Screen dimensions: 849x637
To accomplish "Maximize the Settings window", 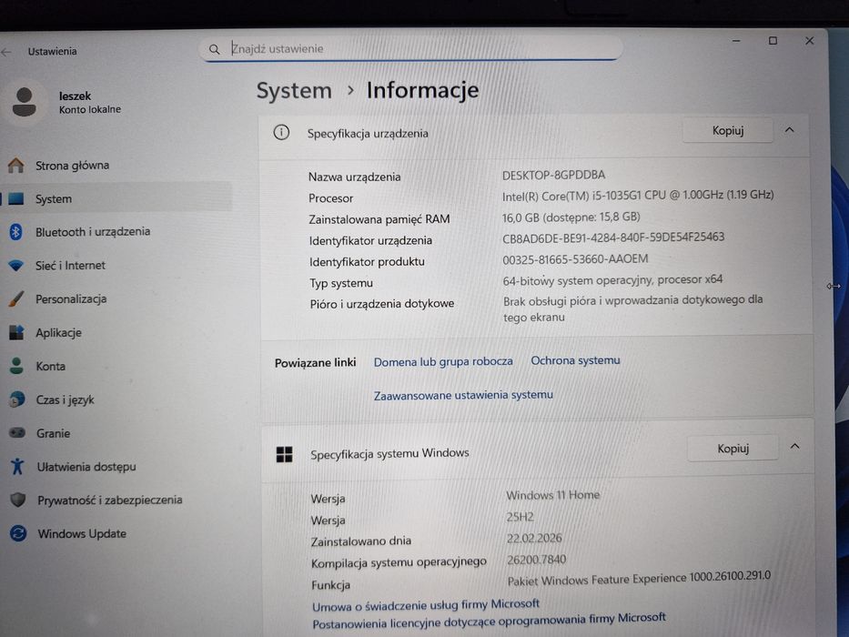I will coord(773,41).
